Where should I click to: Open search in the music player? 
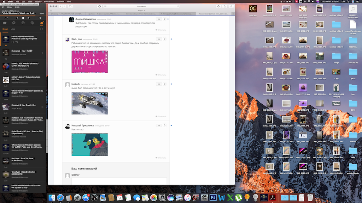[40, 18]
